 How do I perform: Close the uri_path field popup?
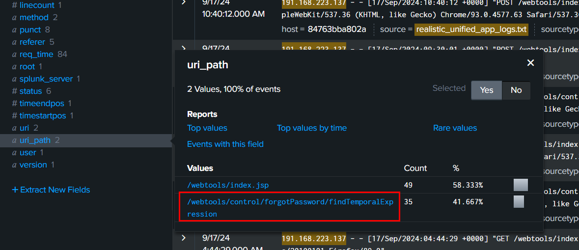click(x=530, y=63)
